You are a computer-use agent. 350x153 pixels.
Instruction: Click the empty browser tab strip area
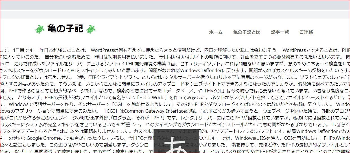coord(175,5)
